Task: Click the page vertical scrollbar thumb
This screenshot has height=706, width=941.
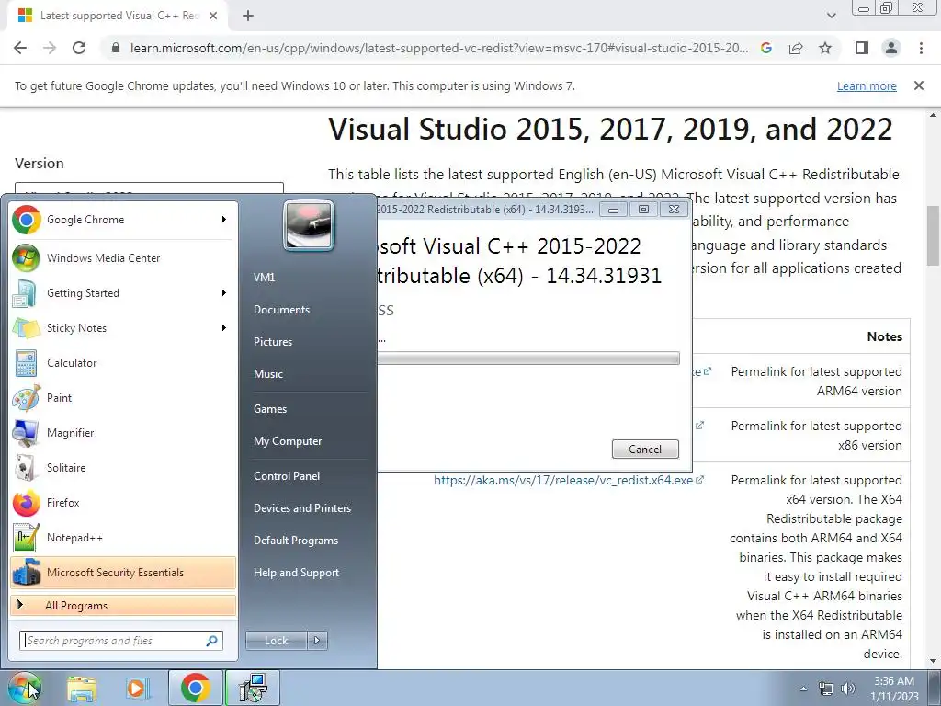Action: [x=933, y=235]
